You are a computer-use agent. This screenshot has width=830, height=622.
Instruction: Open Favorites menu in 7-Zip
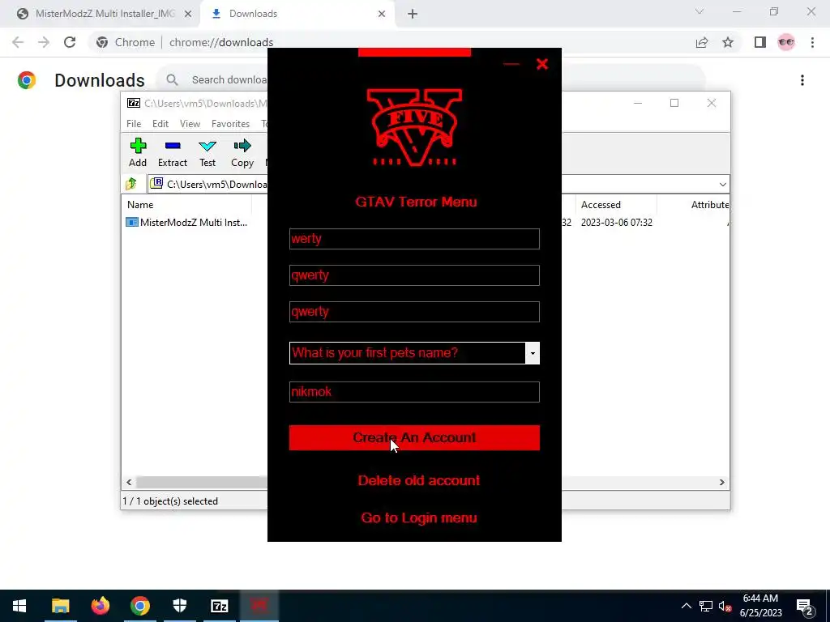point(230,124)
